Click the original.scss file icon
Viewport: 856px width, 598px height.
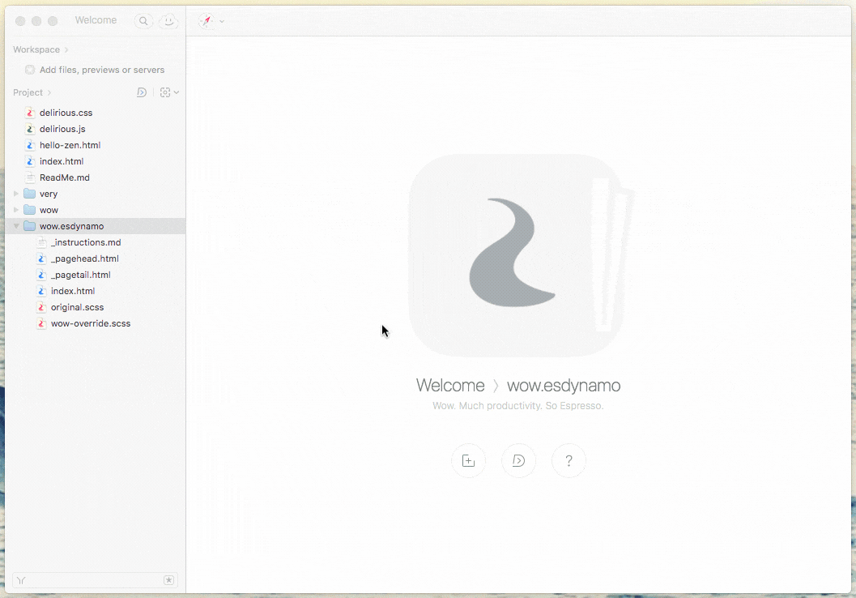pos(41,307)
